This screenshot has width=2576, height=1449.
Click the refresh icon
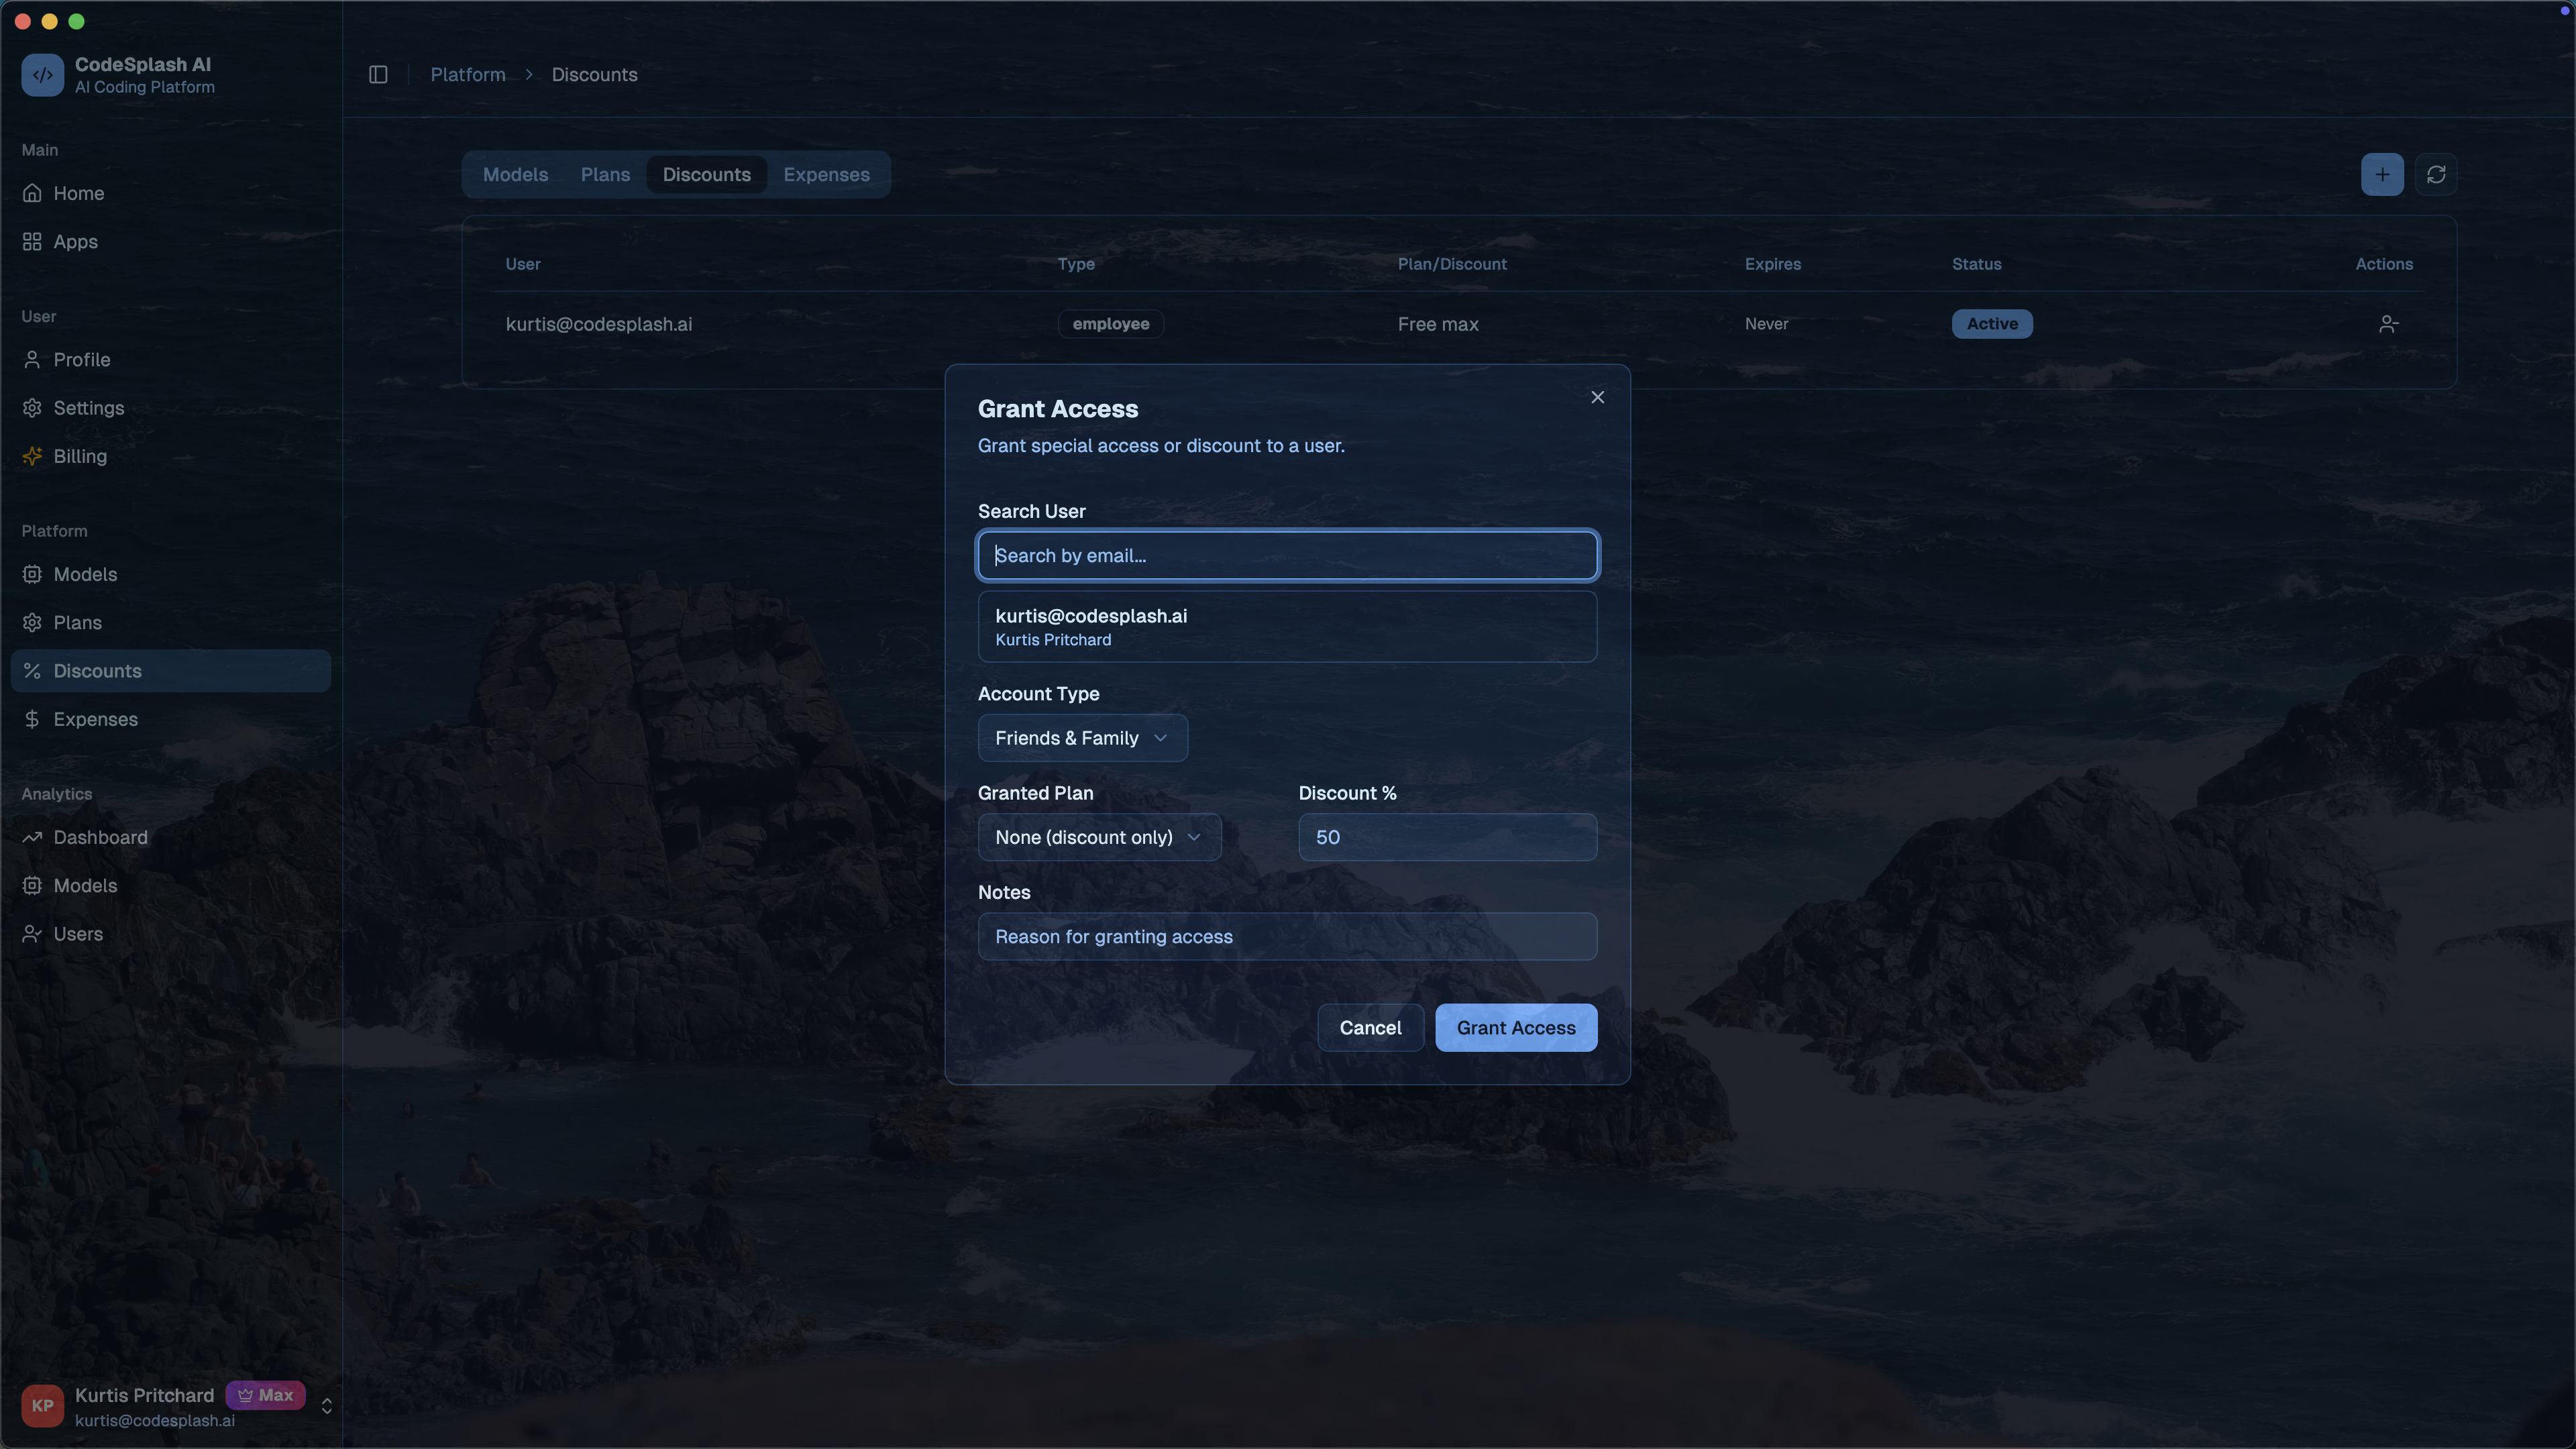[x=2436, y=175]
